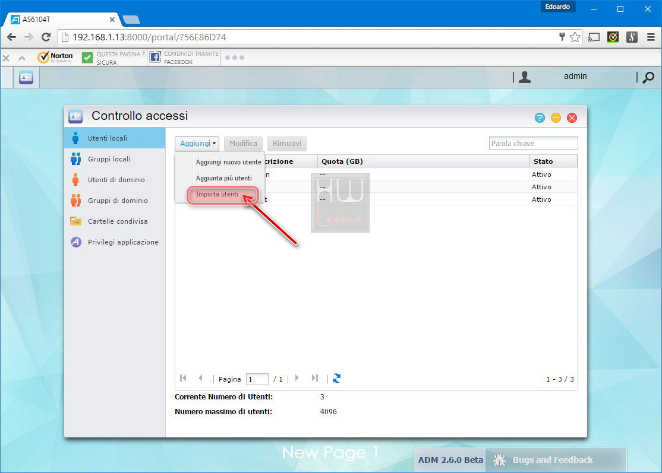Reload the browser page
Screen dimensions: 662x473
(x=46, y=37)
